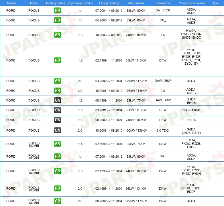224x206 pixels.
Task: Click the petrol icon in the Focus Kombi ALDA row
Action: point(57,201)
